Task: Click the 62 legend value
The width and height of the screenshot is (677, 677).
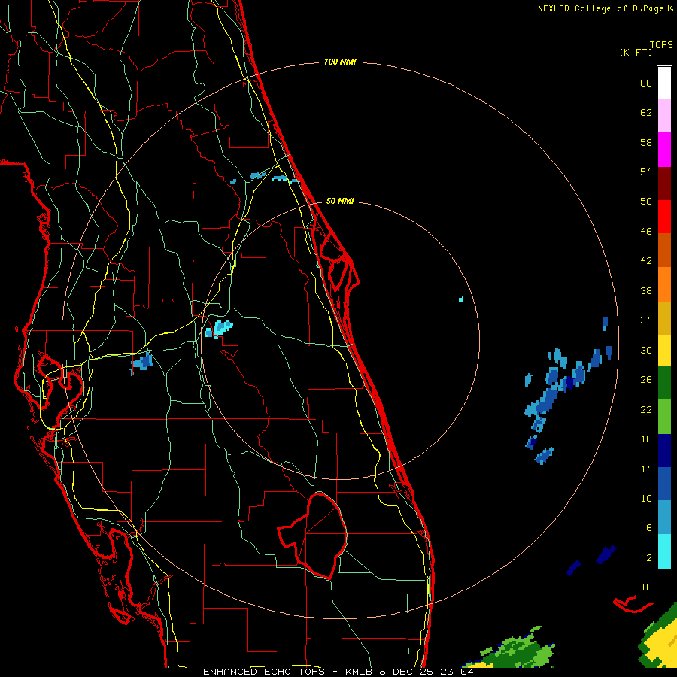Action: click(x=646, y=113)
